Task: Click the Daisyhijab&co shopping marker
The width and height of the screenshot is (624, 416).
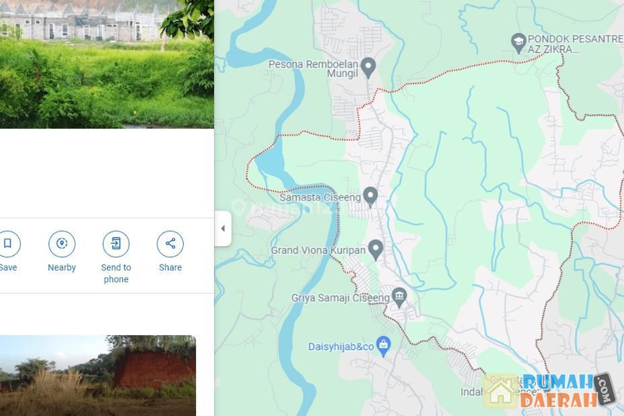Action: tap(384, 346)
